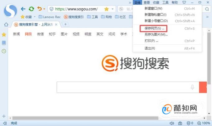Open the 搜狗搜索引 bookmark
The height and width of the screenshot is (126, 212).
tap(74, 17)
